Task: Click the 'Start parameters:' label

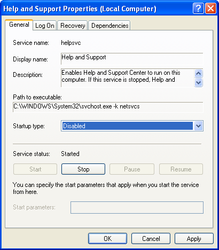Action: click(x=34, y=207)
